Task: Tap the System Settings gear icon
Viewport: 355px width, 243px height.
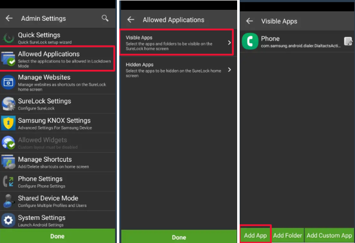Action: [8, 220]
